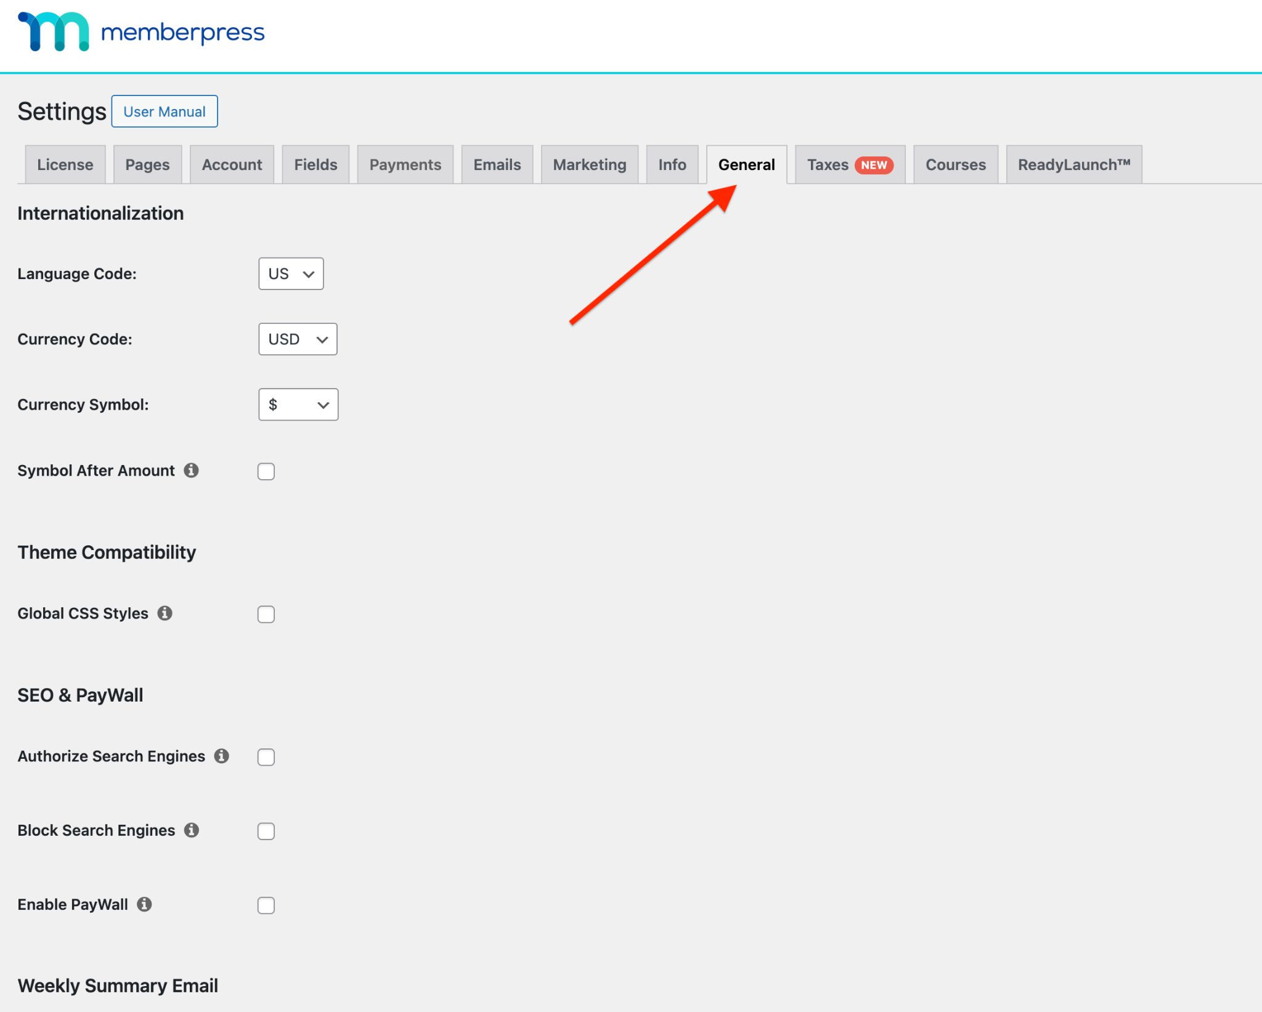This screenshot has height=1012, width=1262.
Task: Click the Block Search Engines label
Action: click(x=96, y=830)
